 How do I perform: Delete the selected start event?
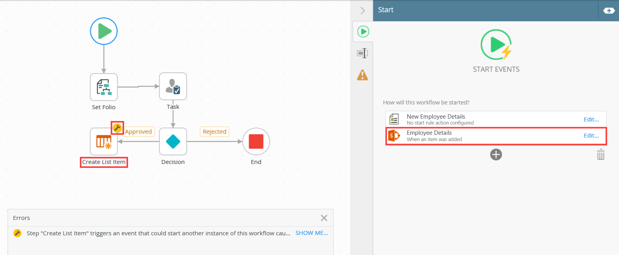click(x=600, y=154)
